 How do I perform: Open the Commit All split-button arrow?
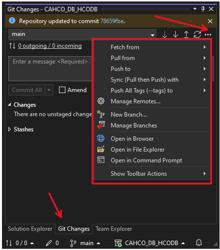[x=49, y=90]
